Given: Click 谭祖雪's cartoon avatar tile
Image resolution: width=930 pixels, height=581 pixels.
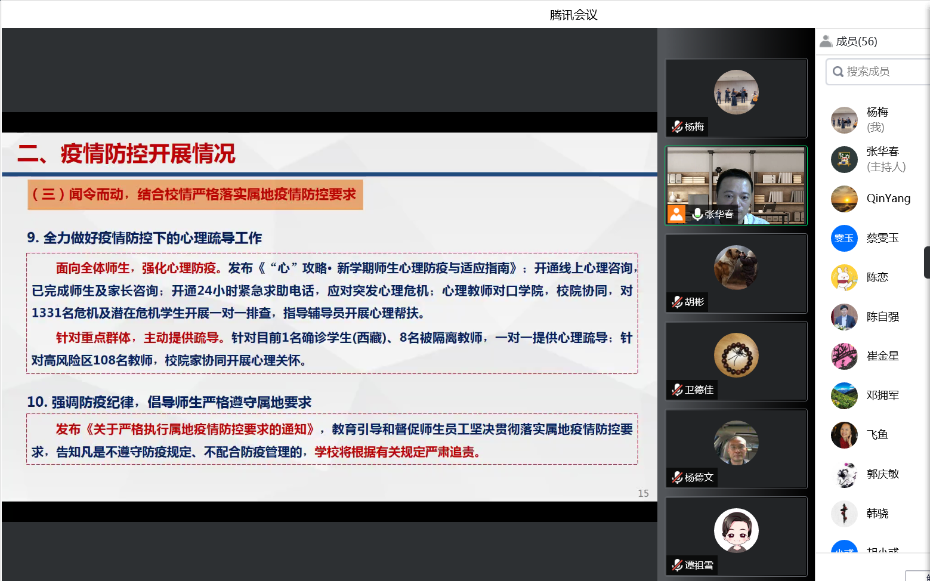Looking at the screenshot, I should 736,530.
